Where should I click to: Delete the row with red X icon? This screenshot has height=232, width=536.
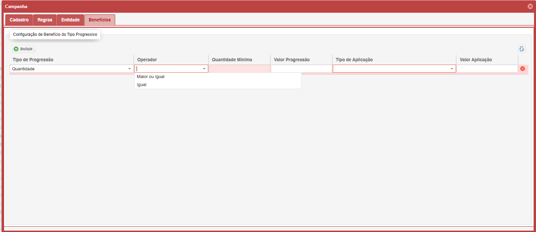point(522,69)
